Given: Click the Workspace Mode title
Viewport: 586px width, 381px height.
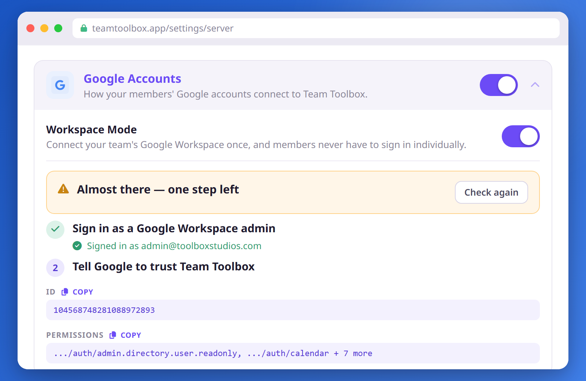Looking at the screenshot, I should 92,130.
